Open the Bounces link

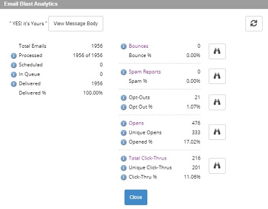tap(138, 46)
